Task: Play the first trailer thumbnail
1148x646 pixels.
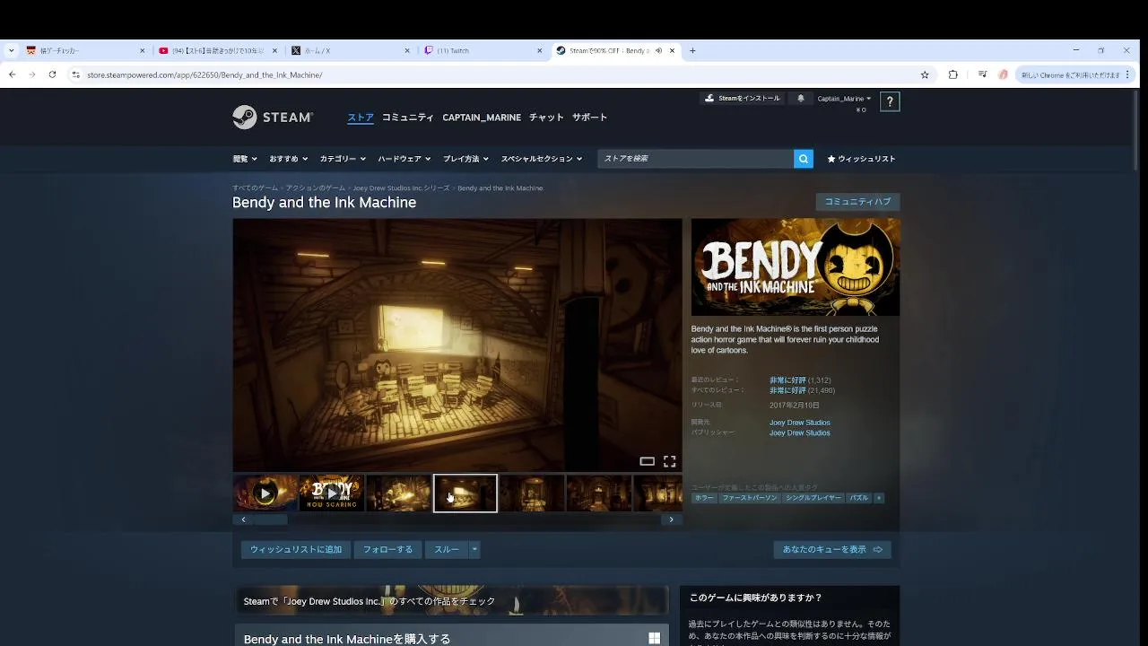Action: (x=265, y=493)
